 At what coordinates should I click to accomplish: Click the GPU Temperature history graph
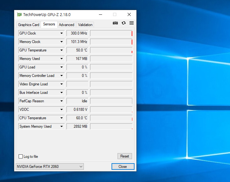tap(111, 50)
